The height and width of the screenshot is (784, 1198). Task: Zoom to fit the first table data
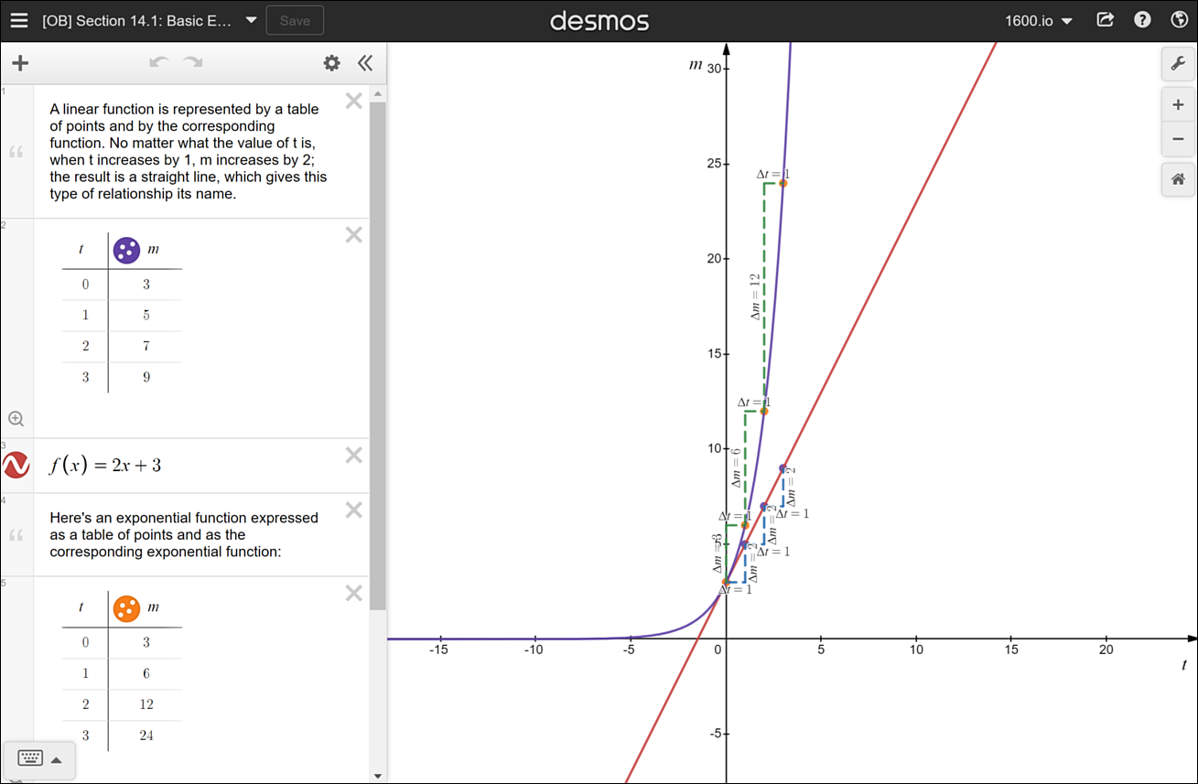pyautogui.click(x=16, y=419)
